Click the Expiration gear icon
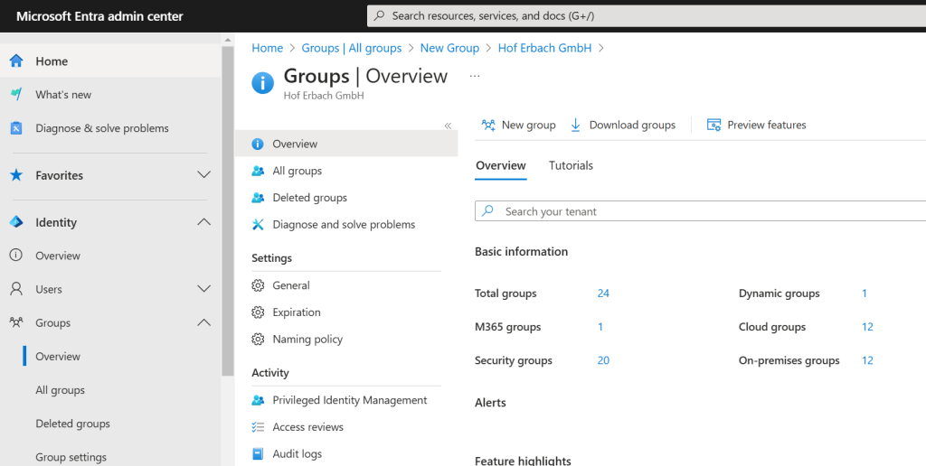 pyautogui.click(x=258, y=312)
